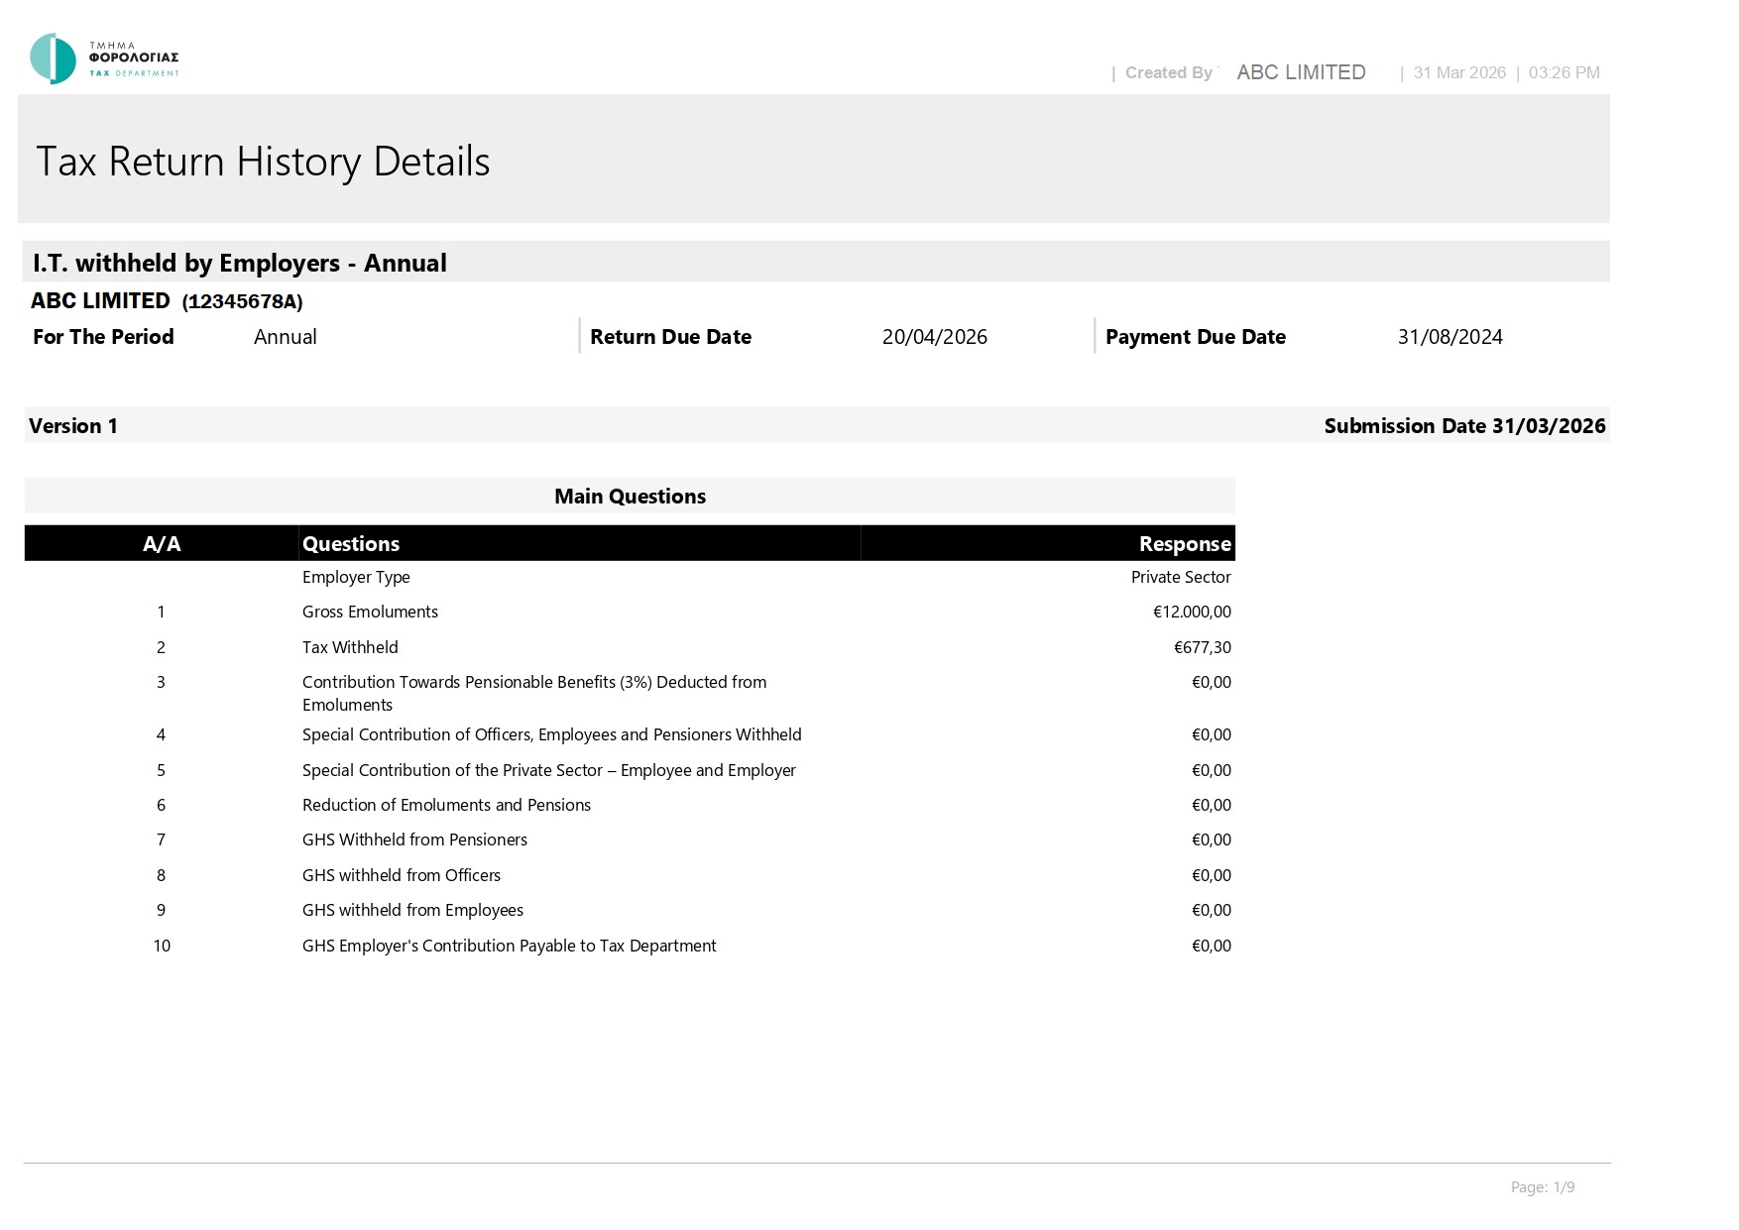This screenshot has height=1230, width=1739.
Task: Select the GHS withheld from Employees row
Action: point(630,910)
